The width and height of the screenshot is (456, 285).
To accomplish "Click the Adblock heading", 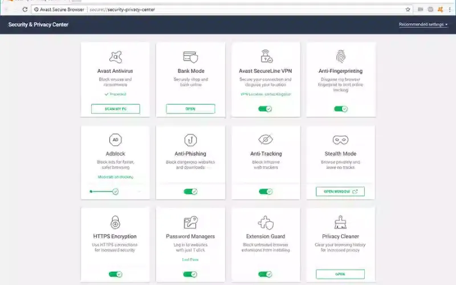I will click(116, 153).
